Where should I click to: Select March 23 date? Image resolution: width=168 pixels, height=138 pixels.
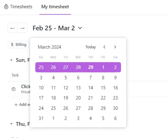click(x=115, y=98)
